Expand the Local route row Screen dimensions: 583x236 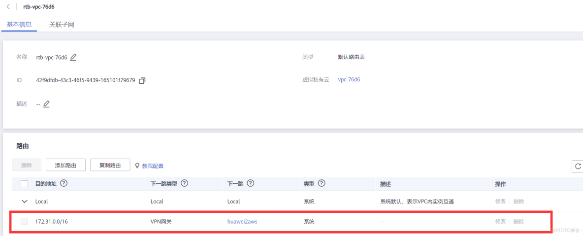coord(25,202)
